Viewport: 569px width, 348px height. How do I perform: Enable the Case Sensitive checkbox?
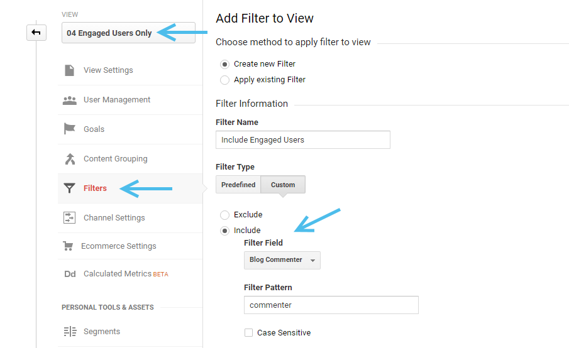pyautogui.click(x=248, y=333)
